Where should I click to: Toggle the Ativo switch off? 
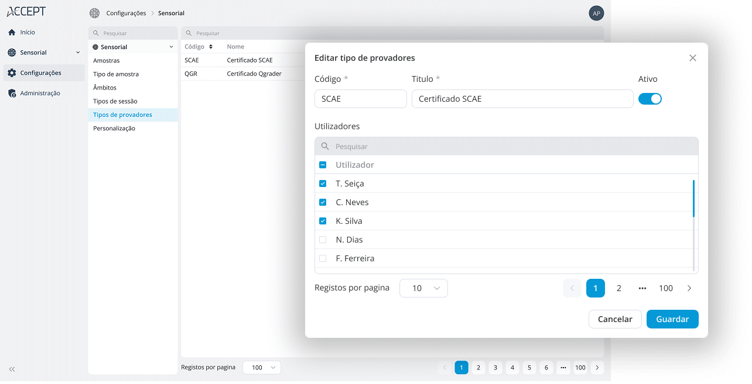point(650,99)
